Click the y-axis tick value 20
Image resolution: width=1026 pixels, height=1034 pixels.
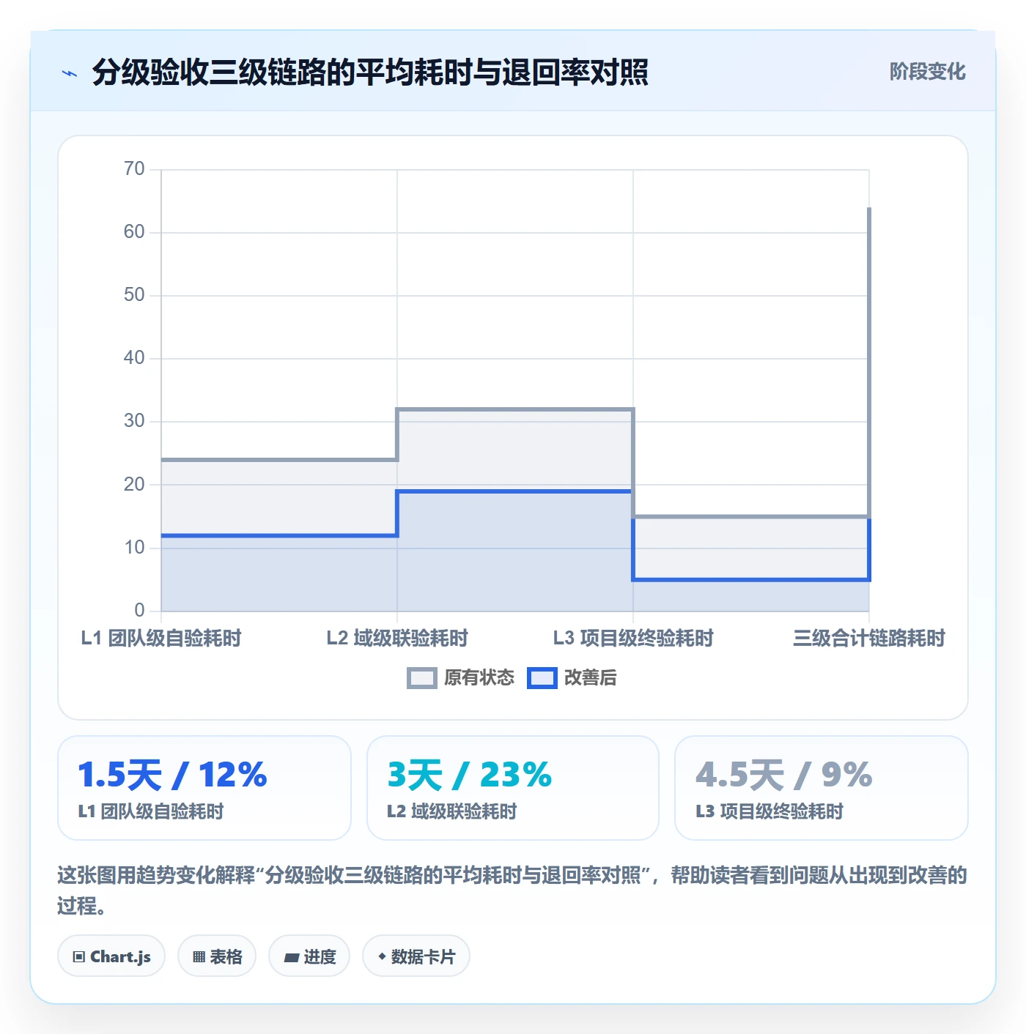click(134, 484)
